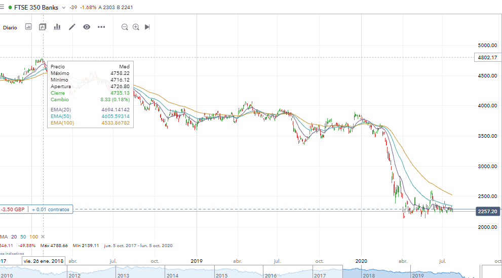Click the 3500.00 price axis label
The image size is (502, 278).
coord(487,136)
